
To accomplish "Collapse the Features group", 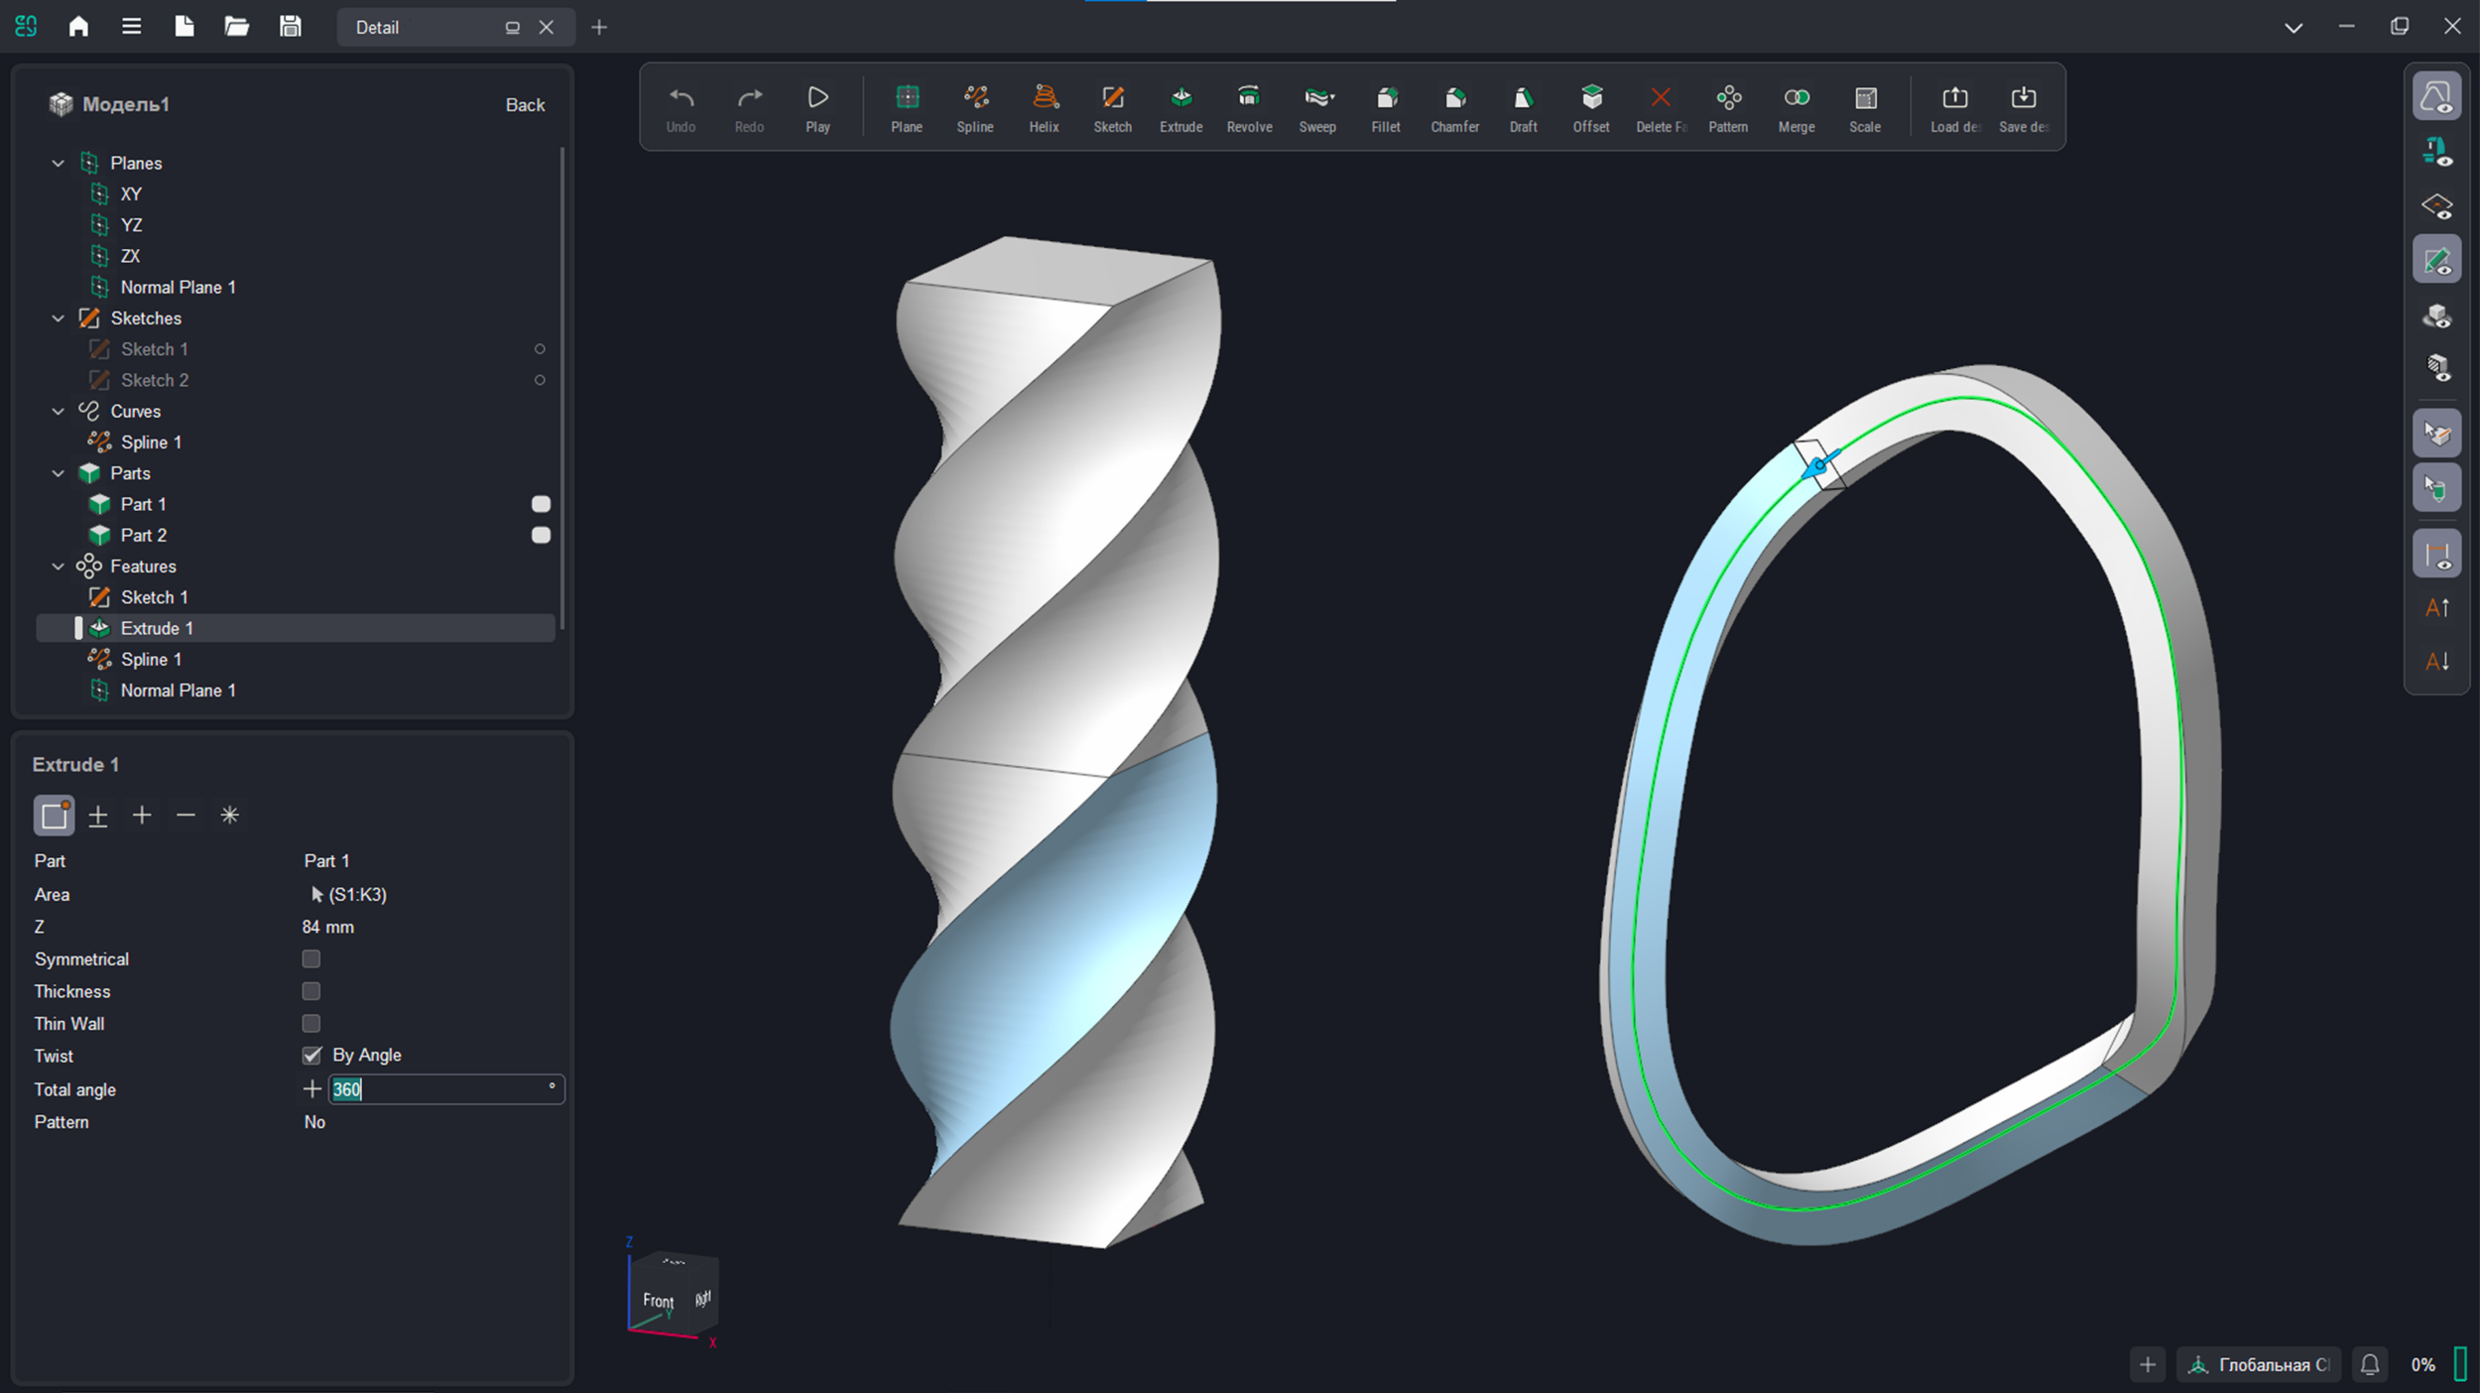I will [x=58, y=566].
